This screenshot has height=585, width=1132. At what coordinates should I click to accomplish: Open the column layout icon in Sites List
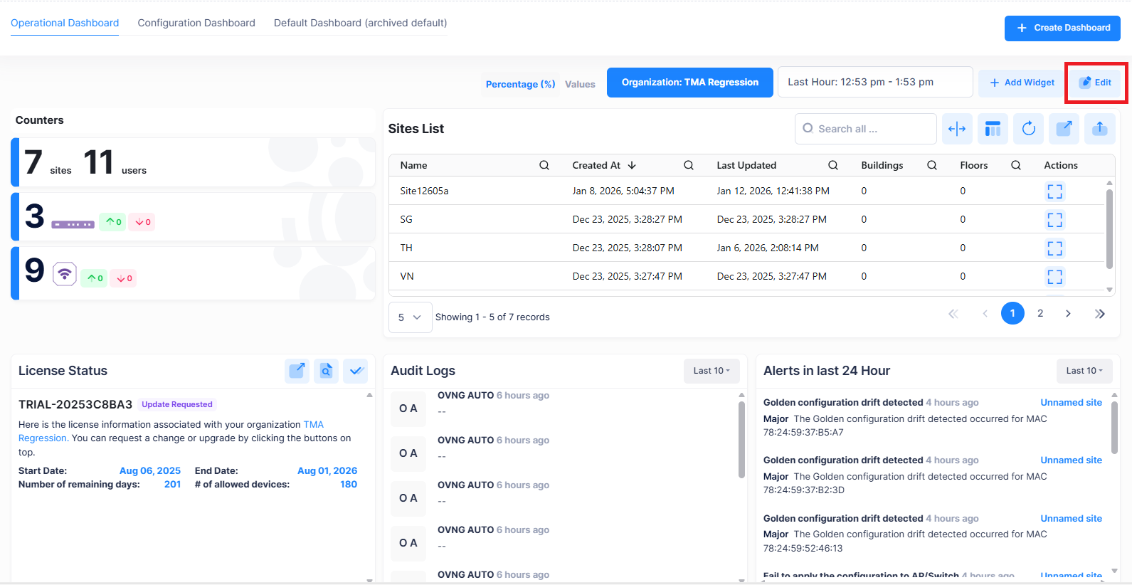pyautogui.click(x=993, y=129)
